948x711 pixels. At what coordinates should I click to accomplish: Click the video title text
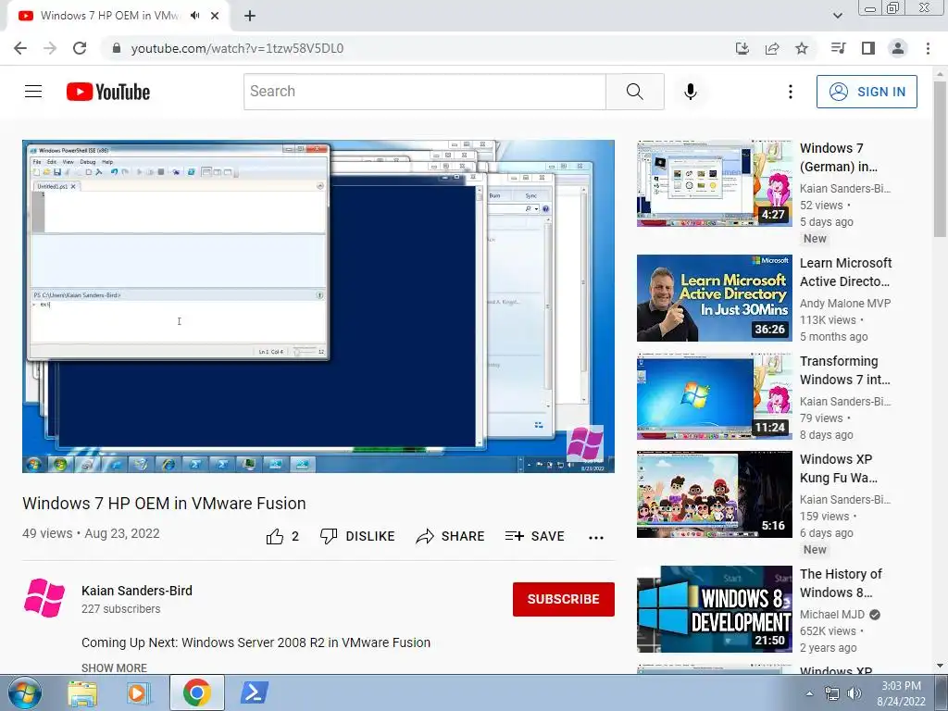click(x=164, y=504)
